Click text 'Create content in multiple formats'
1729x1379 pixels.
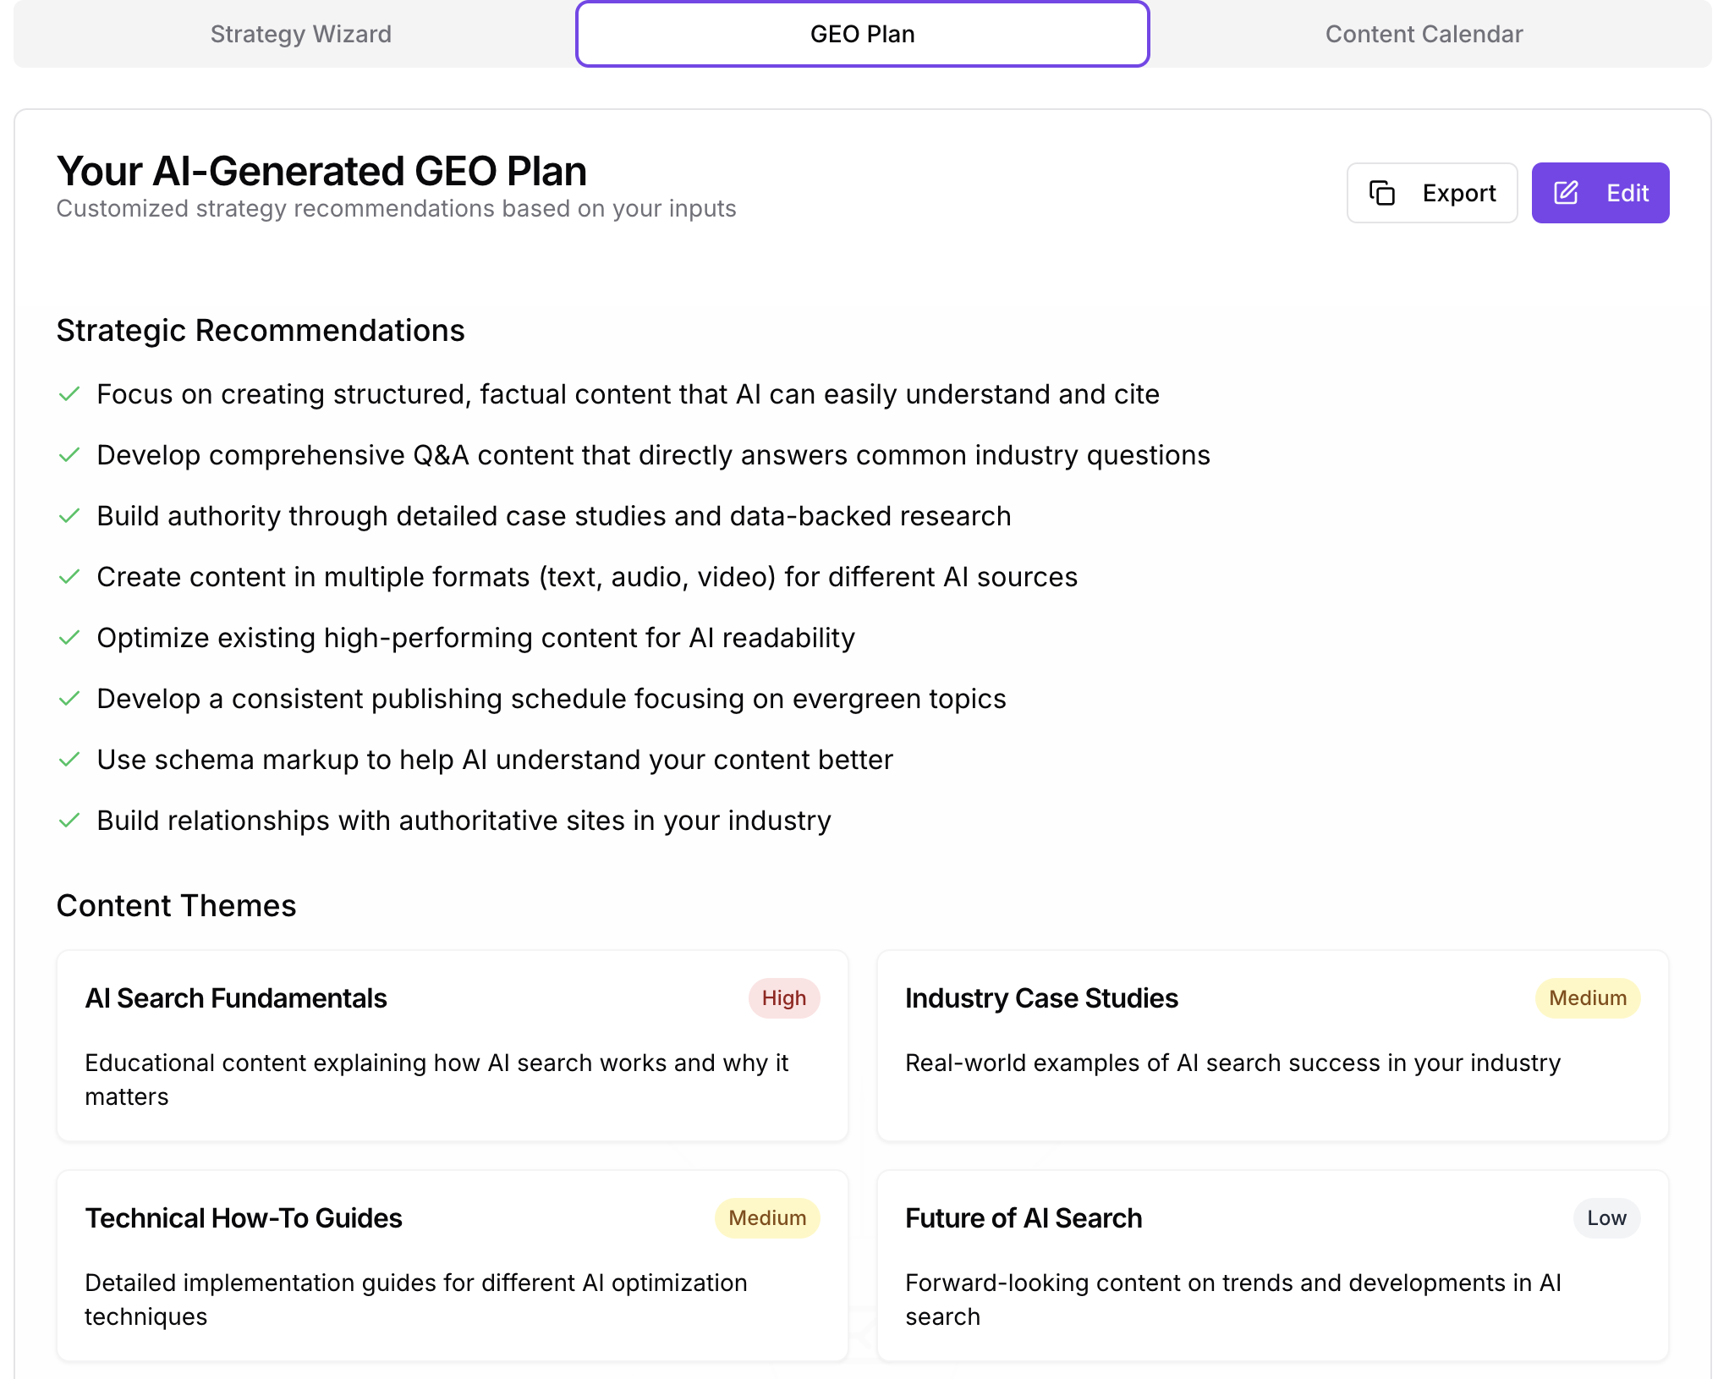[313, 577]
